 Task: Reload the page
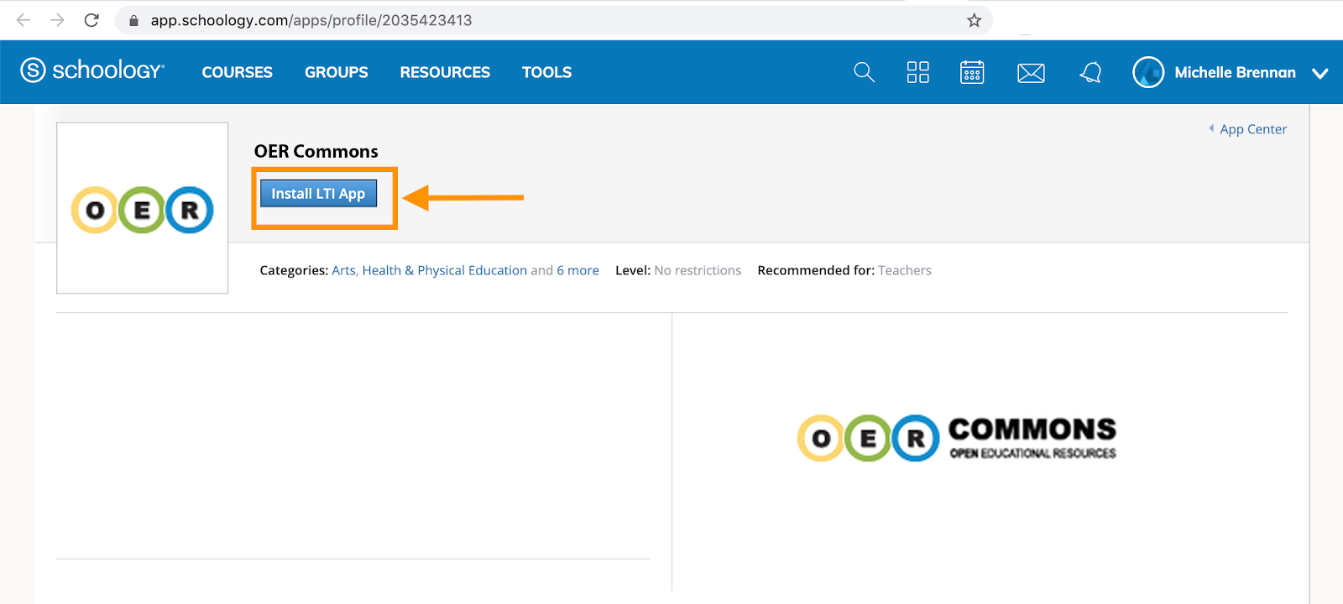pyautogui.click(x=91, y=20)
